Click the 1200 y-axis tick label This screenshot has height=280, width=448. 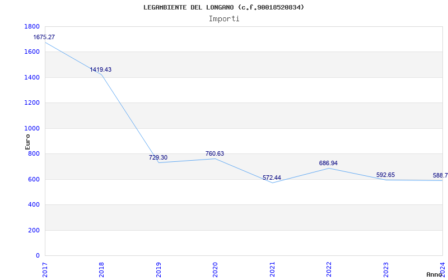(x=32, y=103)
